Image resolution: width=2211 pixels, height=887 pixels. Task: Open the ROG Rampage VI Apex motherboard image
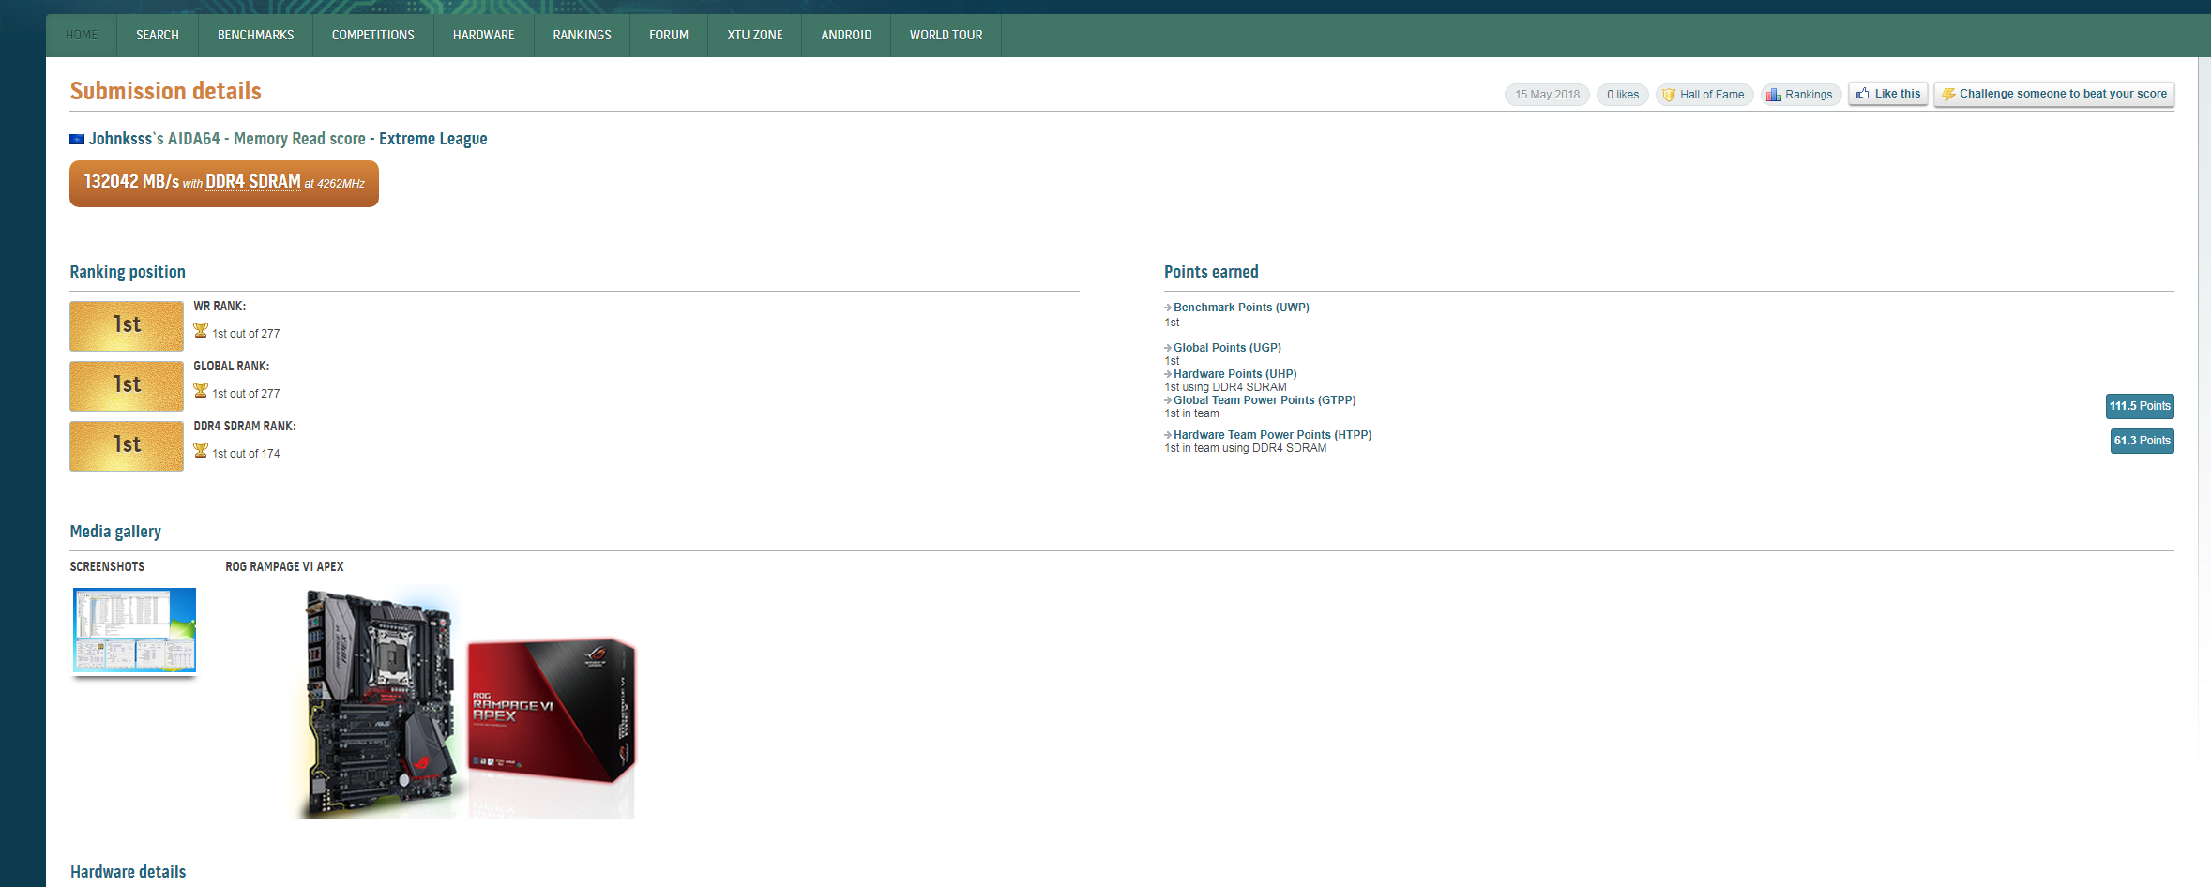pos(467,701)
